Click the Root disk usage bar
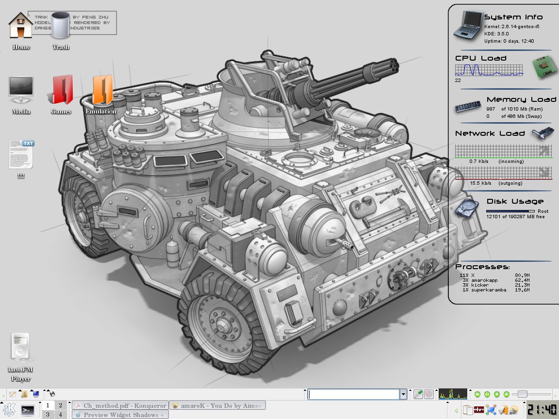The image size is (559, 419). (x=510, y=211)
